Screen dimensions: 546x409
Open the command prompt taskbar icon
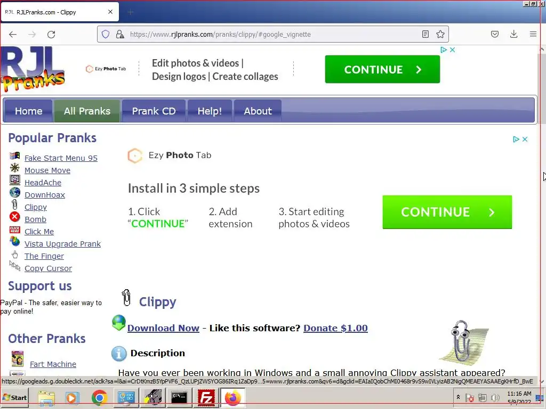179,398
